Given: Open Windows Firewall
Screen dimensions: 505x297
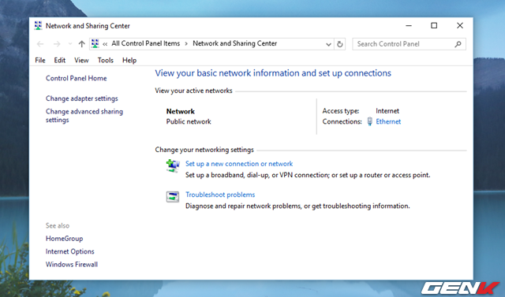Looking at the screenshot, I should pyautogui.click(x=72, y=265).
